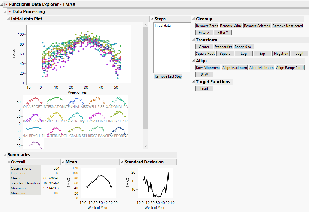Click the Align Maximum button
Screen dimensions: 309x212
click(234, 68)
